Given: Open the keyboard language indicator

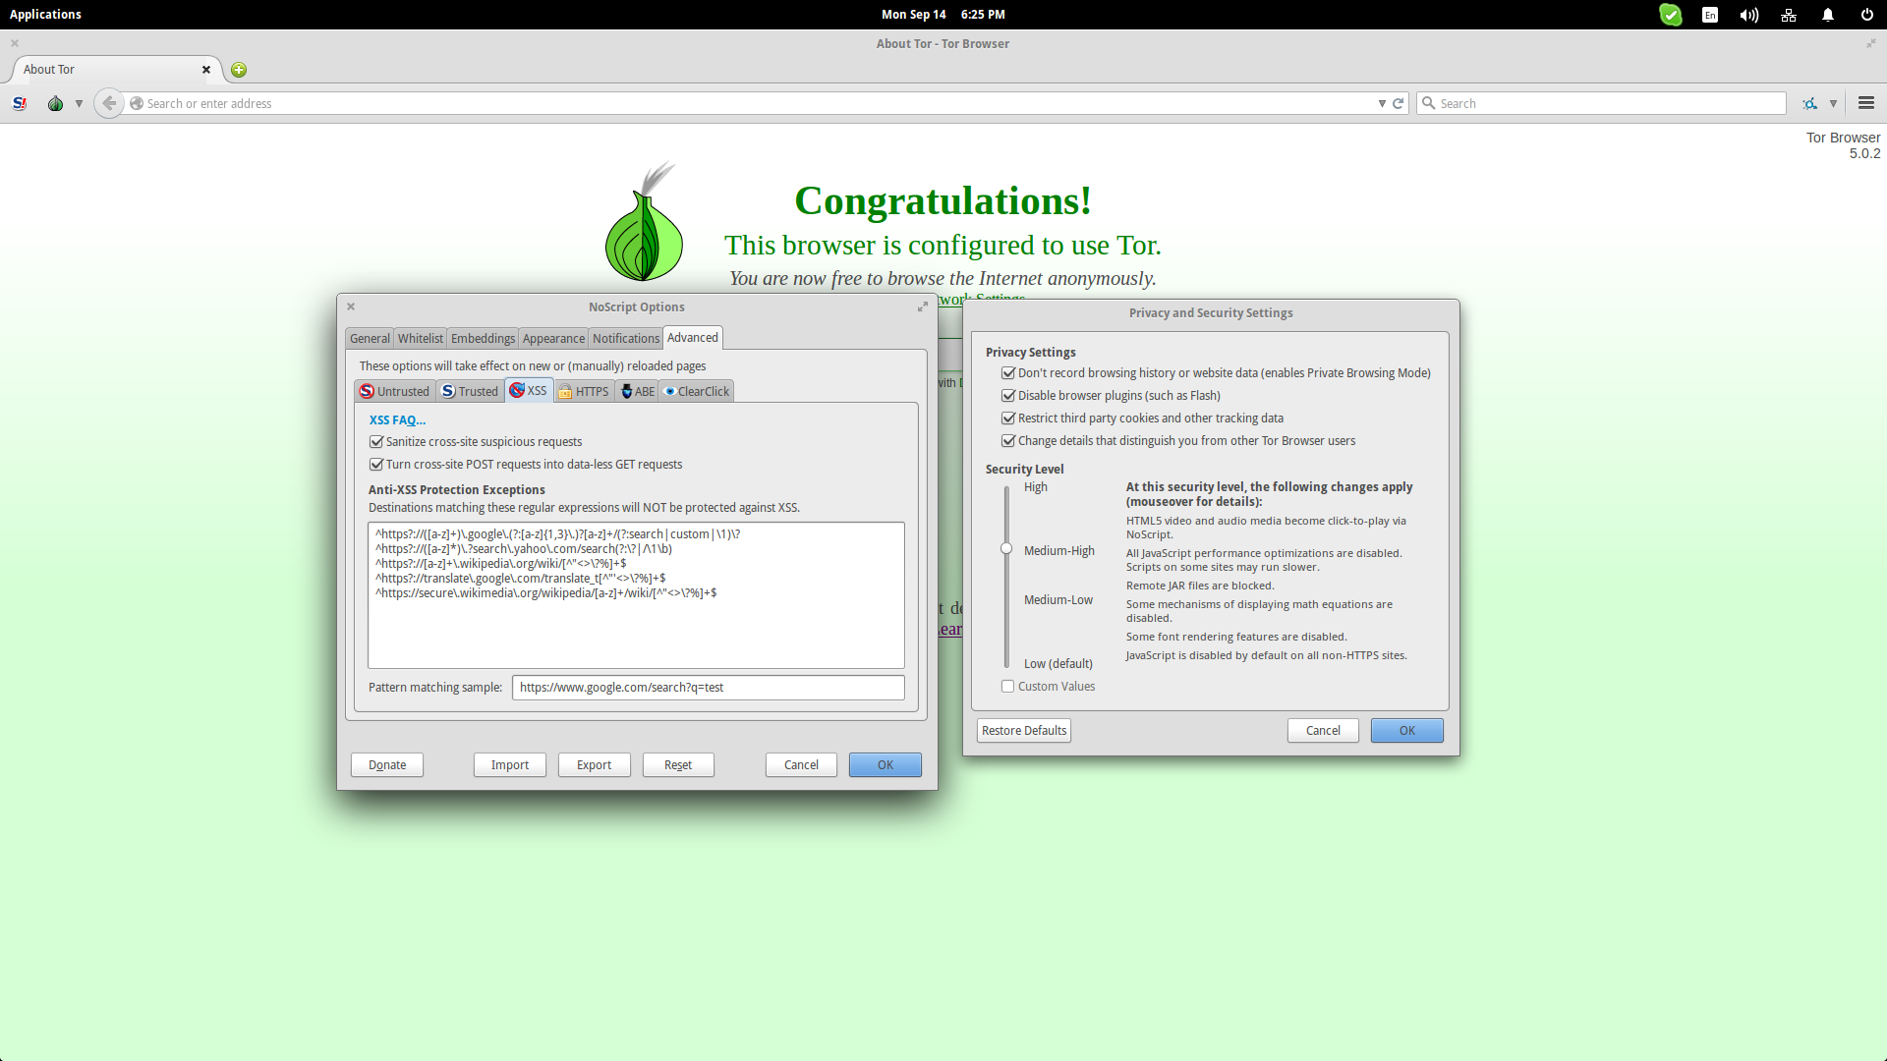Looking at the screenshot, I should pyautogui.click(x=1710, y=15).
